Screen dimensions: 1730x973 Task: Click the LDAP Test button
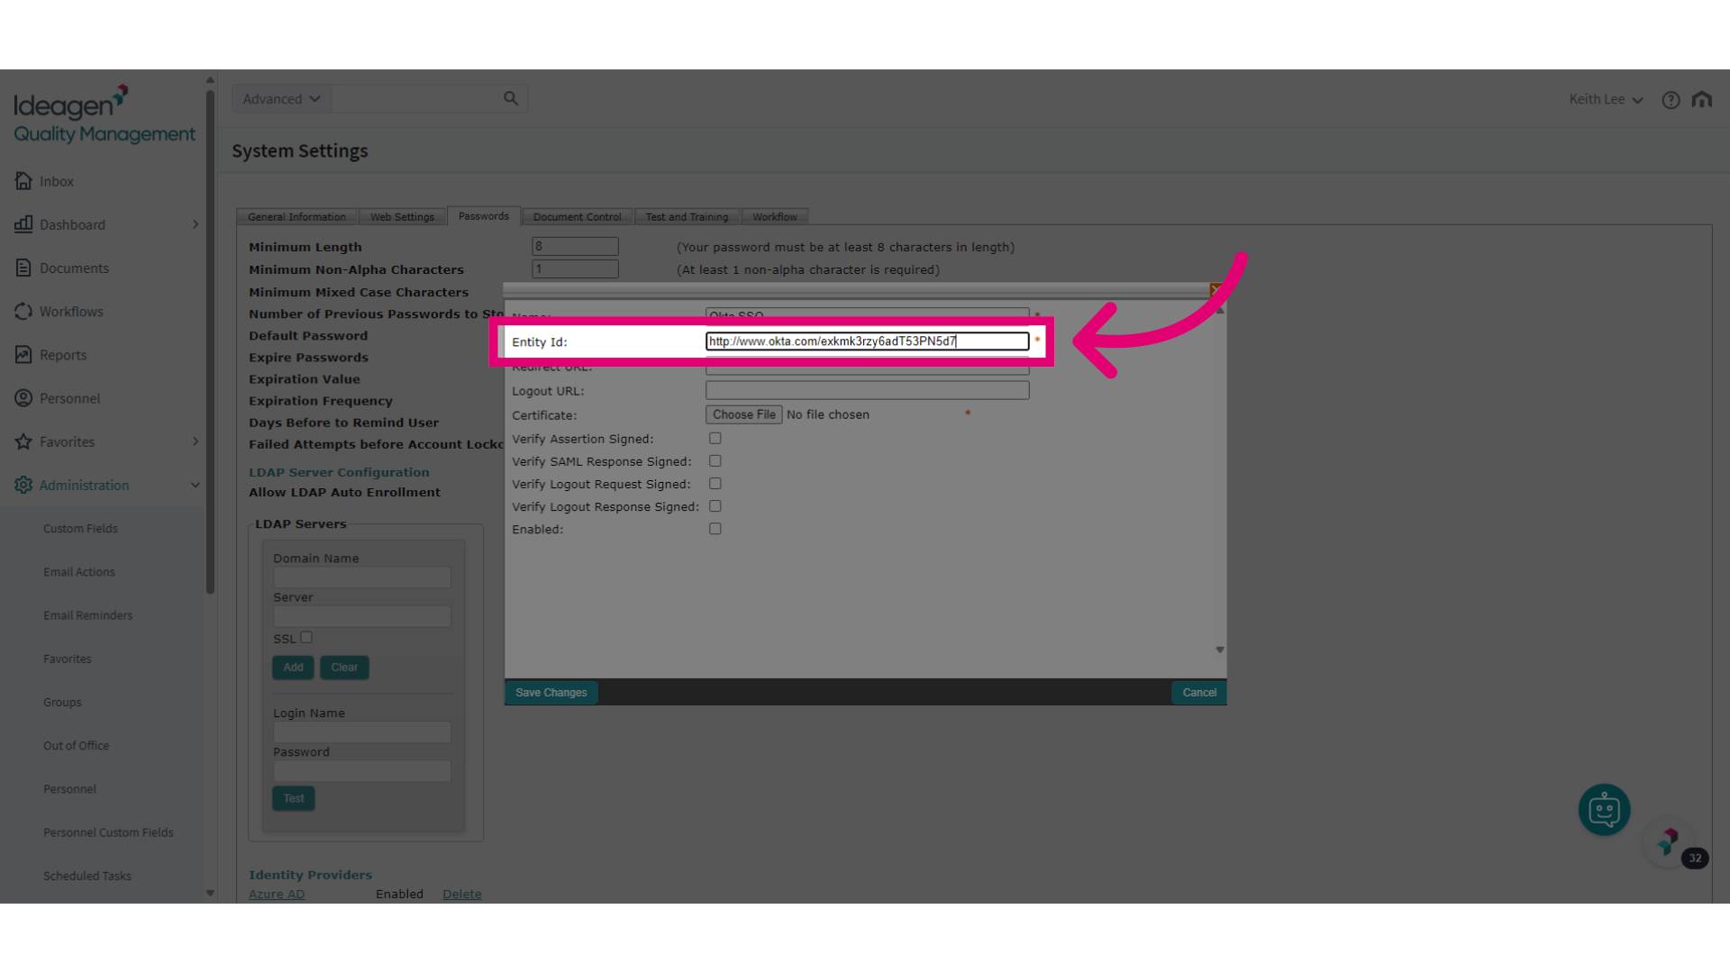[x=294, y=798]
